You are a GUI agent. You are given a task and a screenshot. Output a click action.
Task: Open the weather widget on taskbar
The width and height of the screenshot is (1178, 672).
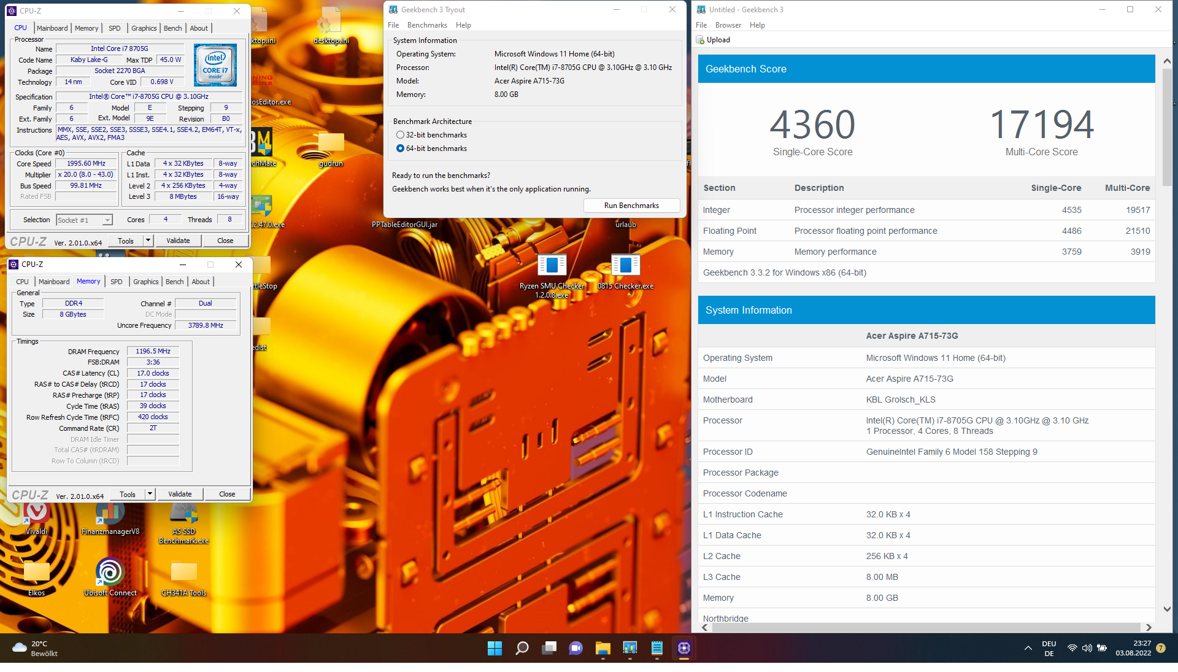(x=36, y=648)
